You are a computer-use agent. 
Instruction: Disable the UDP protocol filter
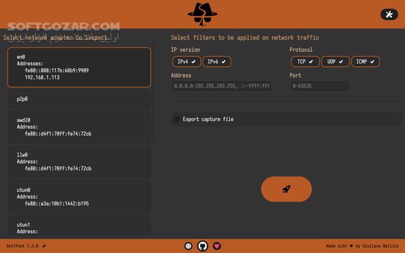(x=336, y=61)
